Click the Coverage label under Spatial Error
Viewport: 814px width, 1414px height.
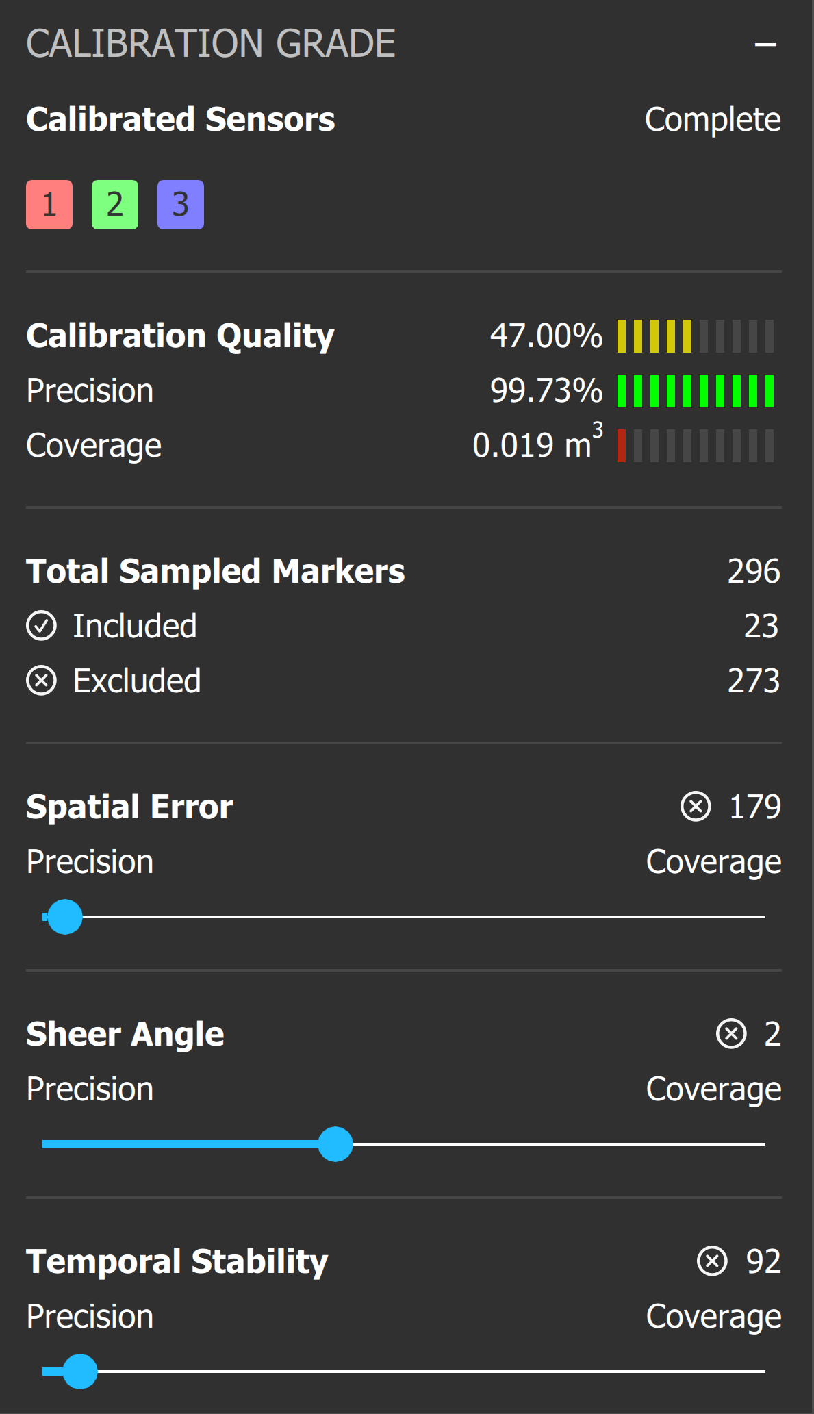[x=713, y=862]
